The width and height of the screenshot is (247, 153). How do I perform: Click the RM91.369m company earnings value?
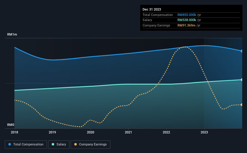pos(186,25)
